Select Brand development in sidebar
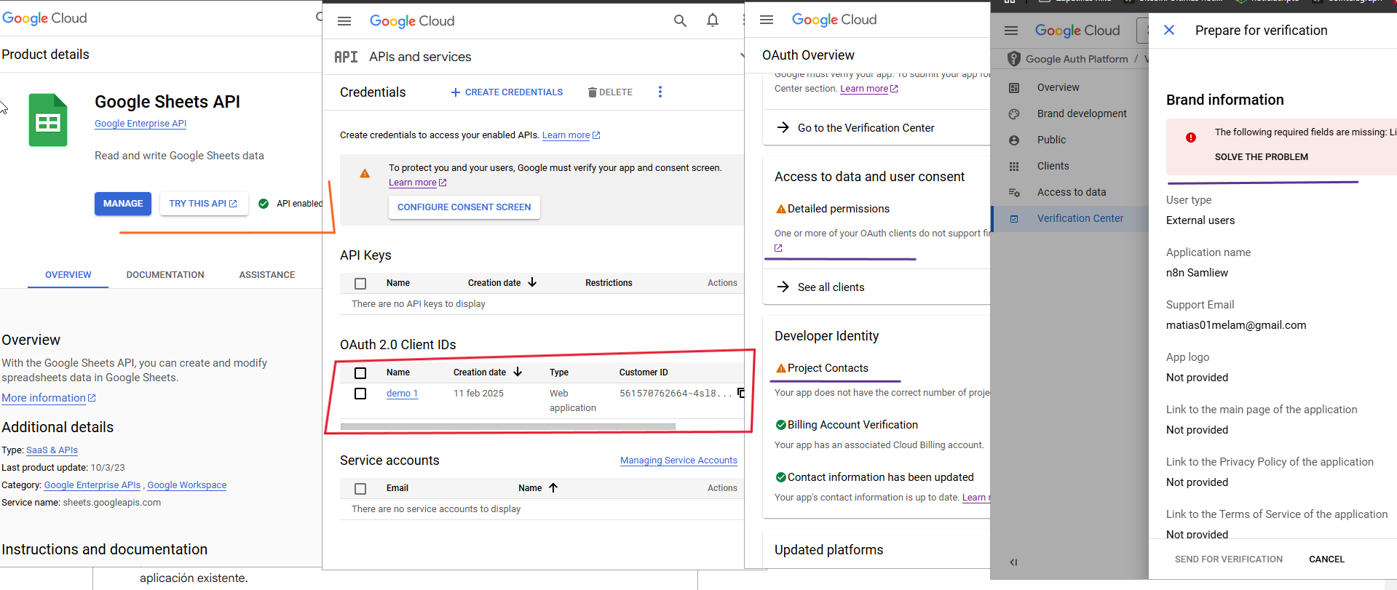Image resolution: width=1397 pixels, height=590 pixels. pos(1082,113)
